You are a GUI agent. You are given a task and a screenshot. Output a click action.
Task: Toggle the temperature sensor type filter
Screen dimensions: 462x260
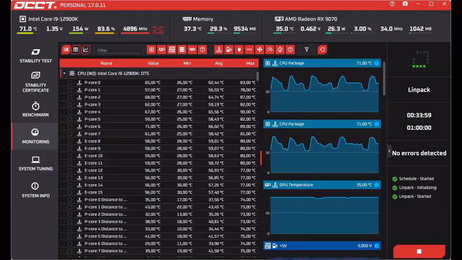coord(219,50)
